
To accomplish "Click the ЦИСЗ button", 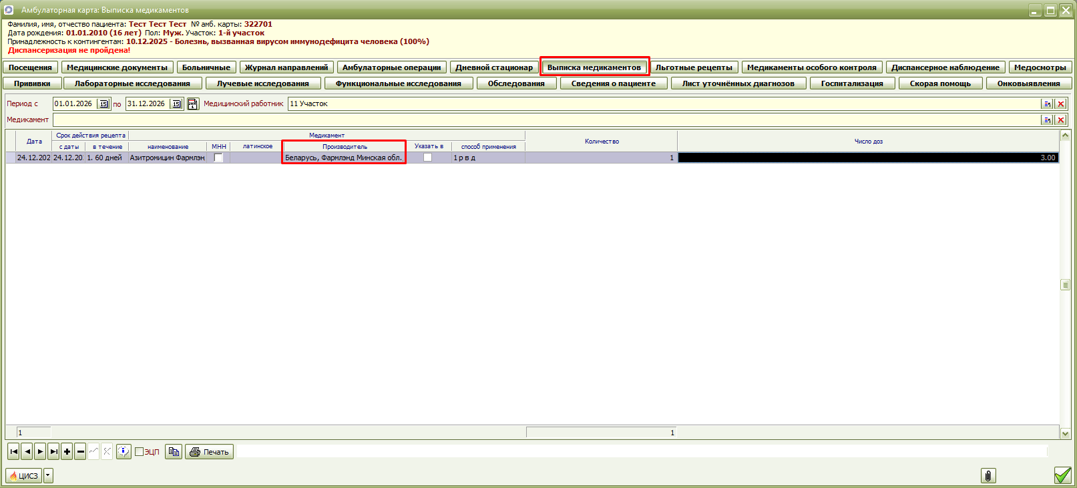I will [x=24, y=476].
